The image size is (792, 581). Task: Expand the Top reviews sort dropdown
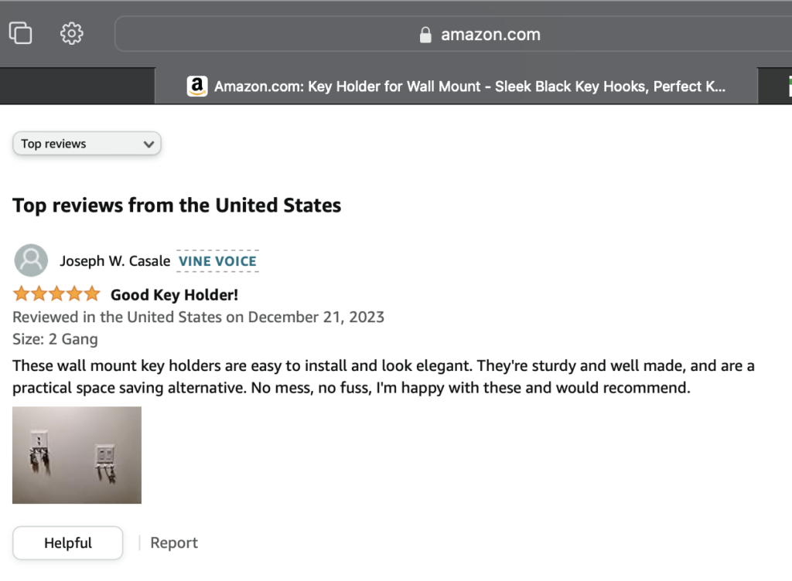pyautogui.click(x=87, y=144)
